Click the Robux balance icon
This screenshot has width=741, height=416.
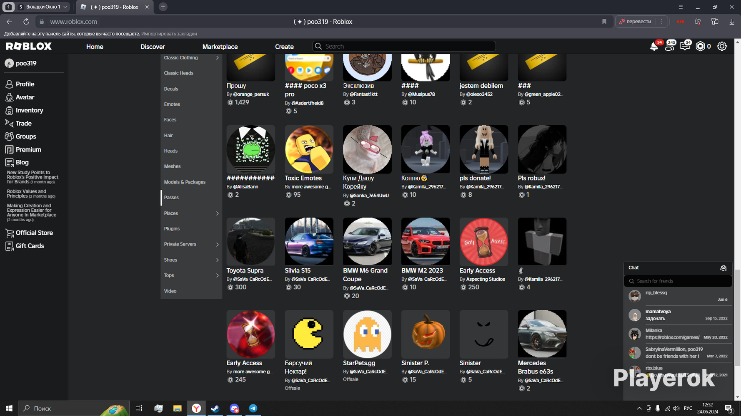[x=700, y=46]
